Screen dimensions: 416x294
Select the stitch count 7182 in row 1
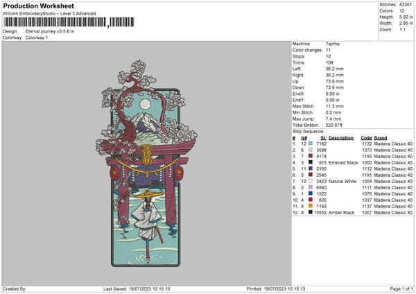click(321, 144)
